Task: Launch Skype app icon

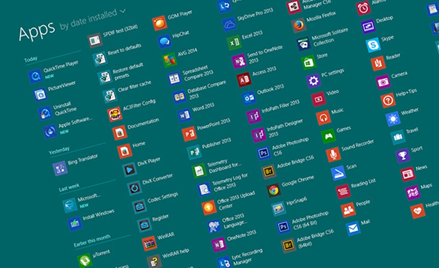Action: tap(373, 45)
